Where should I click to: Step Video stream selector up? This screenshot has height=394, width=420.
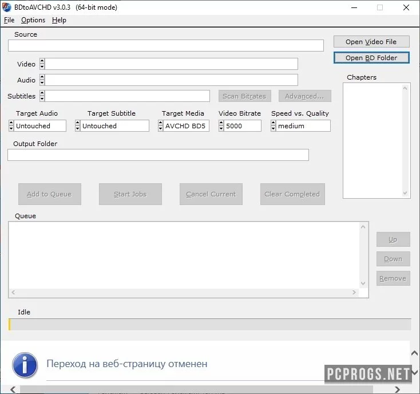(x=42, y=61)
